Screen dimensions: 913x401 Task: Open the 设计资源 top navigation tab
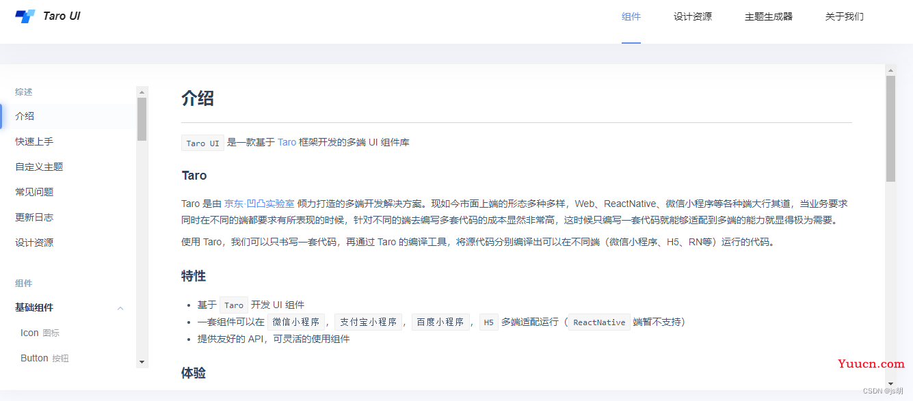(x=693, y=16)
